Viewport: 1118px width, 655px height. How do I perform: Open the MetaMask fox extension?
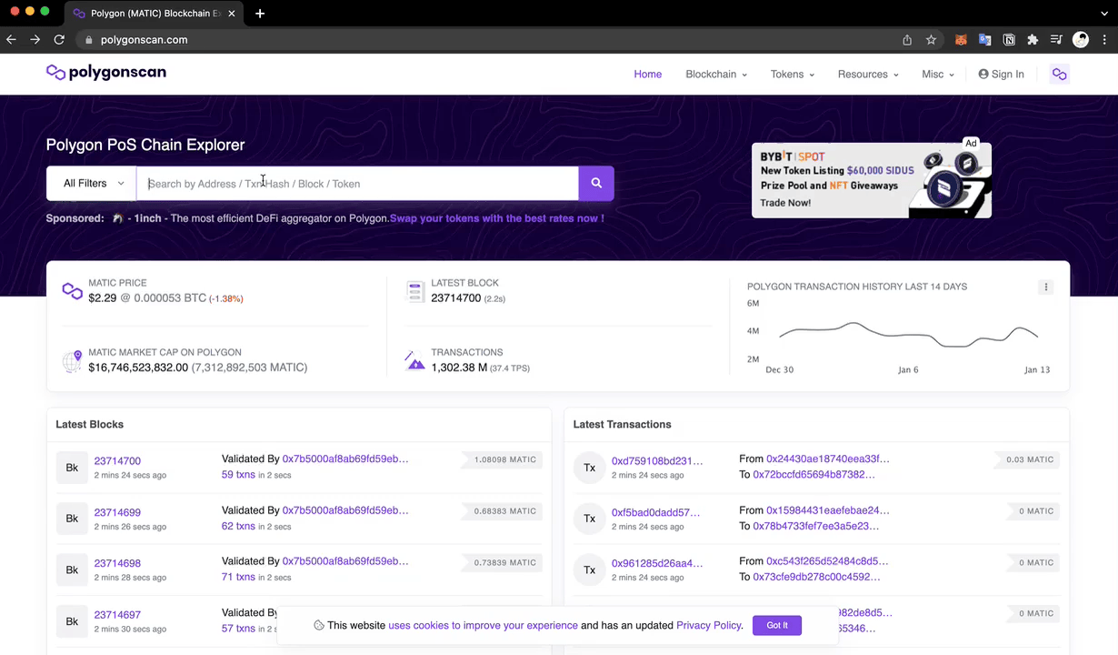point(961,40)
